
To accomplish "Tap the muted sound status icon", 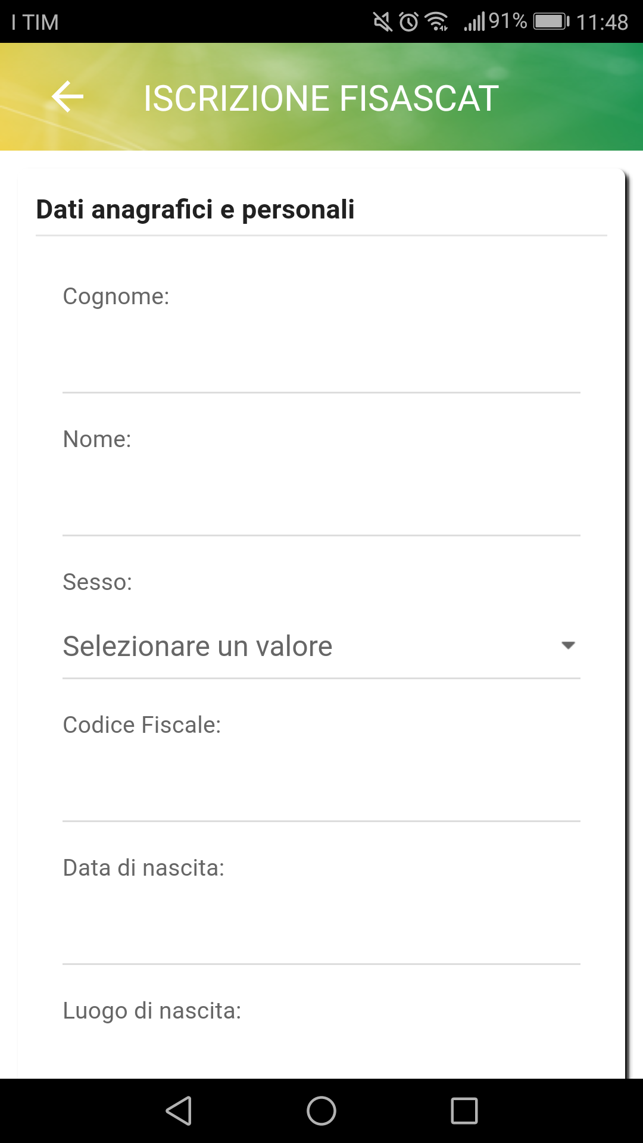I will point(382,22).
